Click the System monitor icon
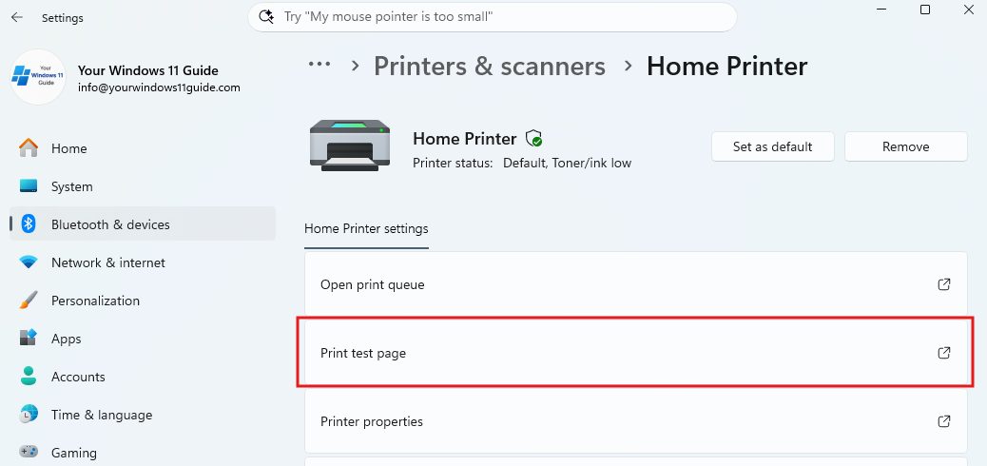This screenshot has width=987, height=466. coord(29,186)
